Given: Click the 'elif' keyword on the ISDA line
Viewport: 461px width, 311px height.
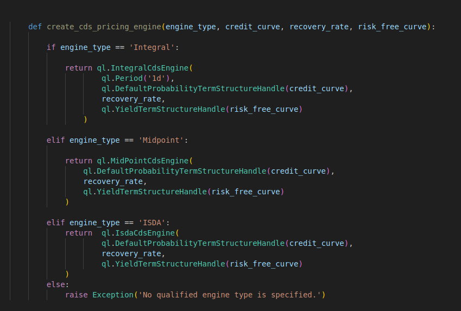Looking at the screenshot, I should point(55,223).
